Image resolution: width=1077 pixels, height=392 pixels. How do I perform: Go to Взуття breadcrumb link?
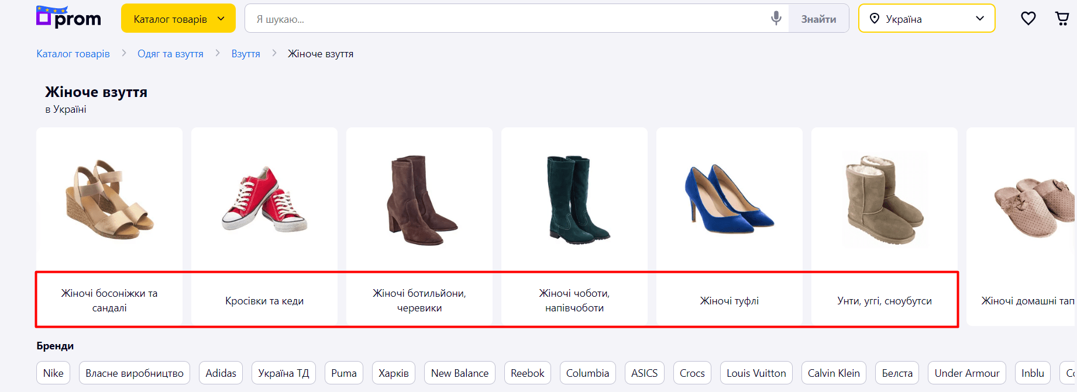(246, 54)
